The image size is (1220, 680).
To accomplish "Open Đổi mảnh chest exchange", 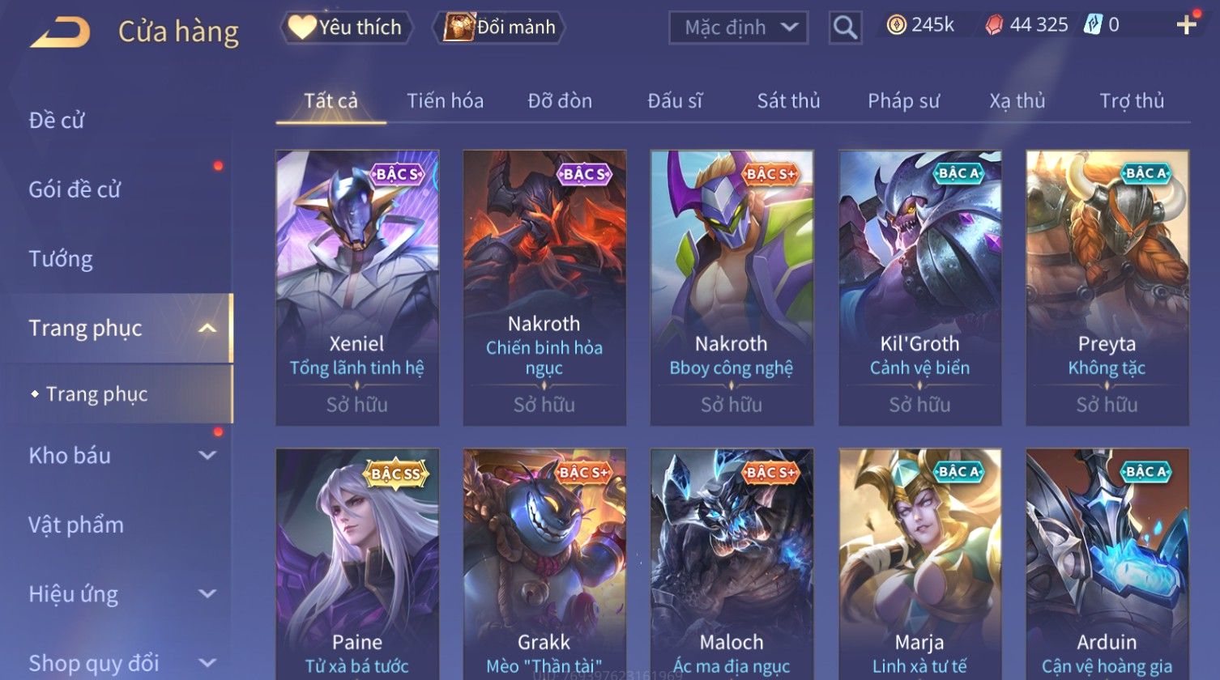I will (500, 28).
